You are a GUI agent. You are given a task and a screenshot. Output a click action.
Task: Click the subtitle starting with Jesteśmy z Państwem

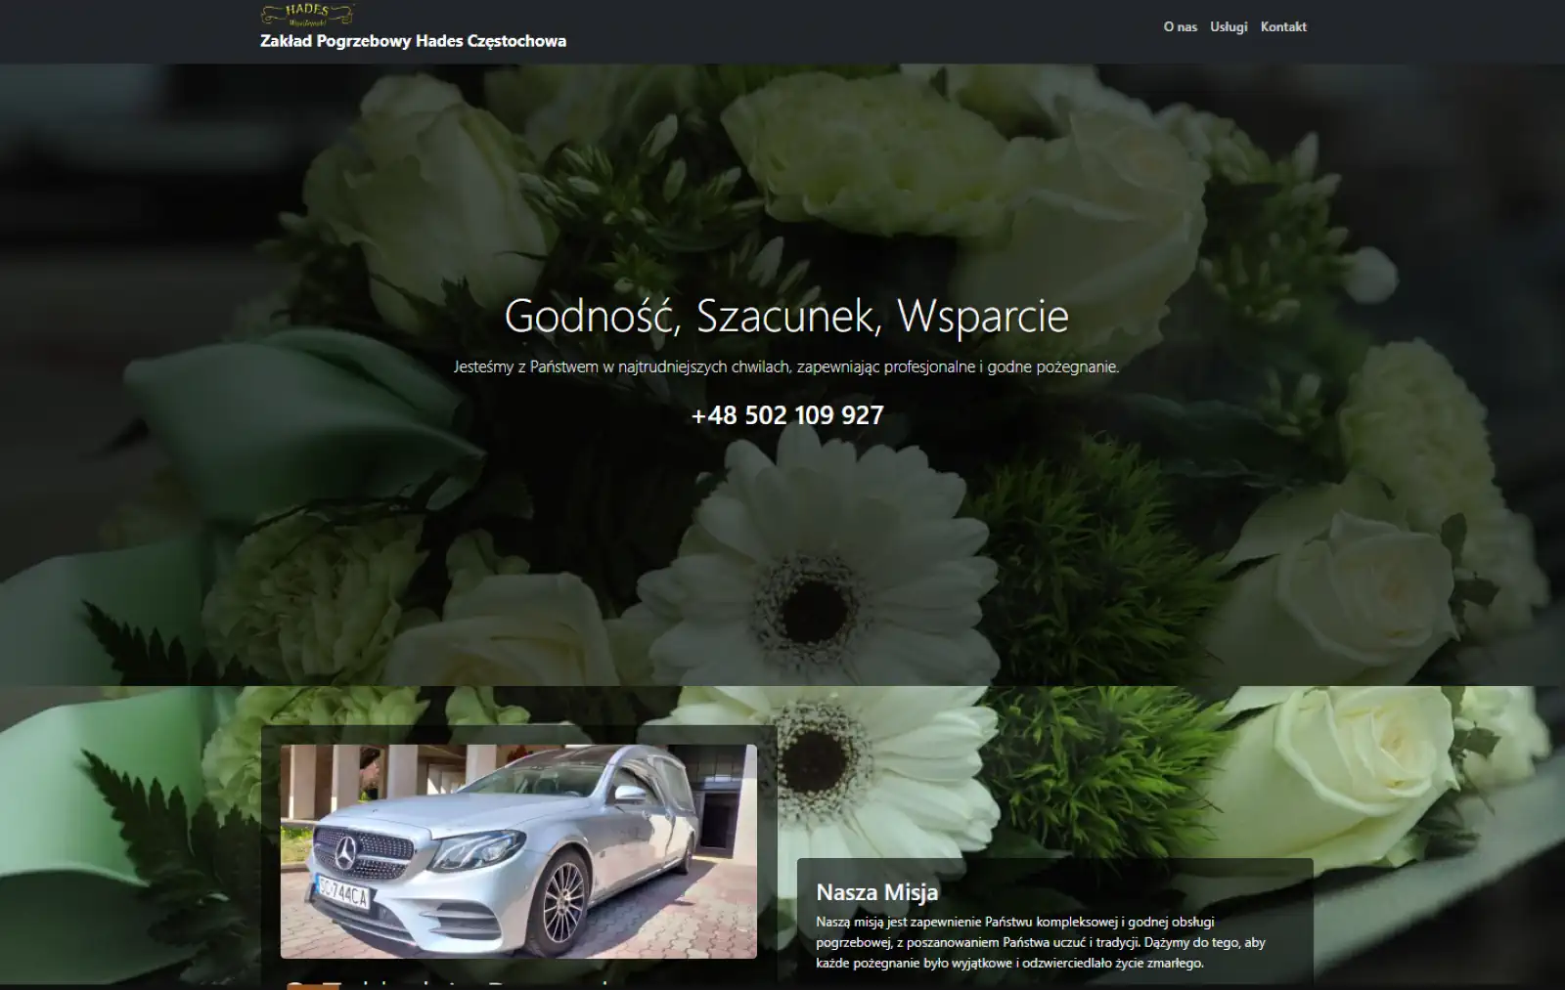pos(786,367)
